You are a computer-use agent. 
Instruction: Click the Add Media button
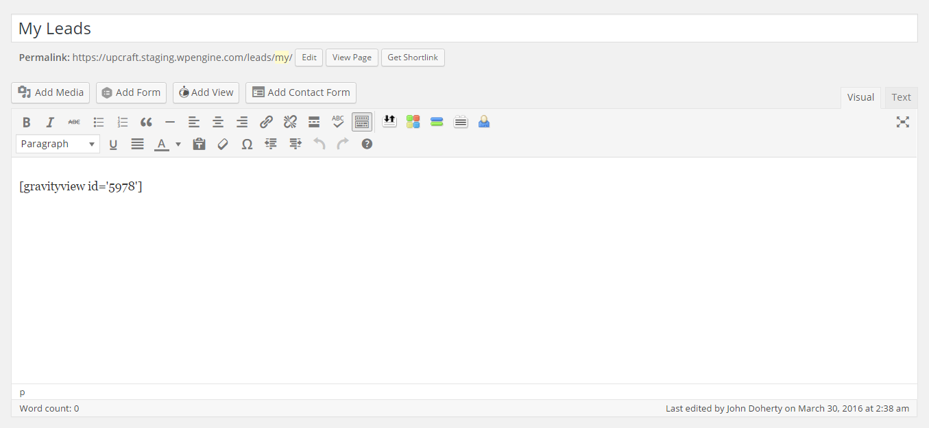(x=51, y=92)
